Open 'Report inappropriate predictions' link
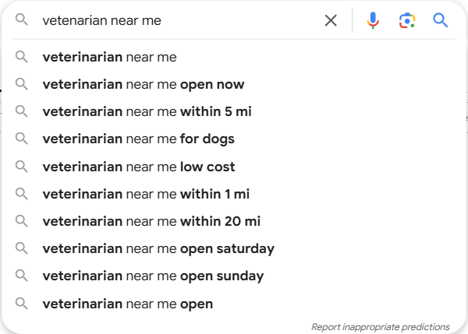Image resolution: width=468 pixels, height=334 pixels. (381, 327)
